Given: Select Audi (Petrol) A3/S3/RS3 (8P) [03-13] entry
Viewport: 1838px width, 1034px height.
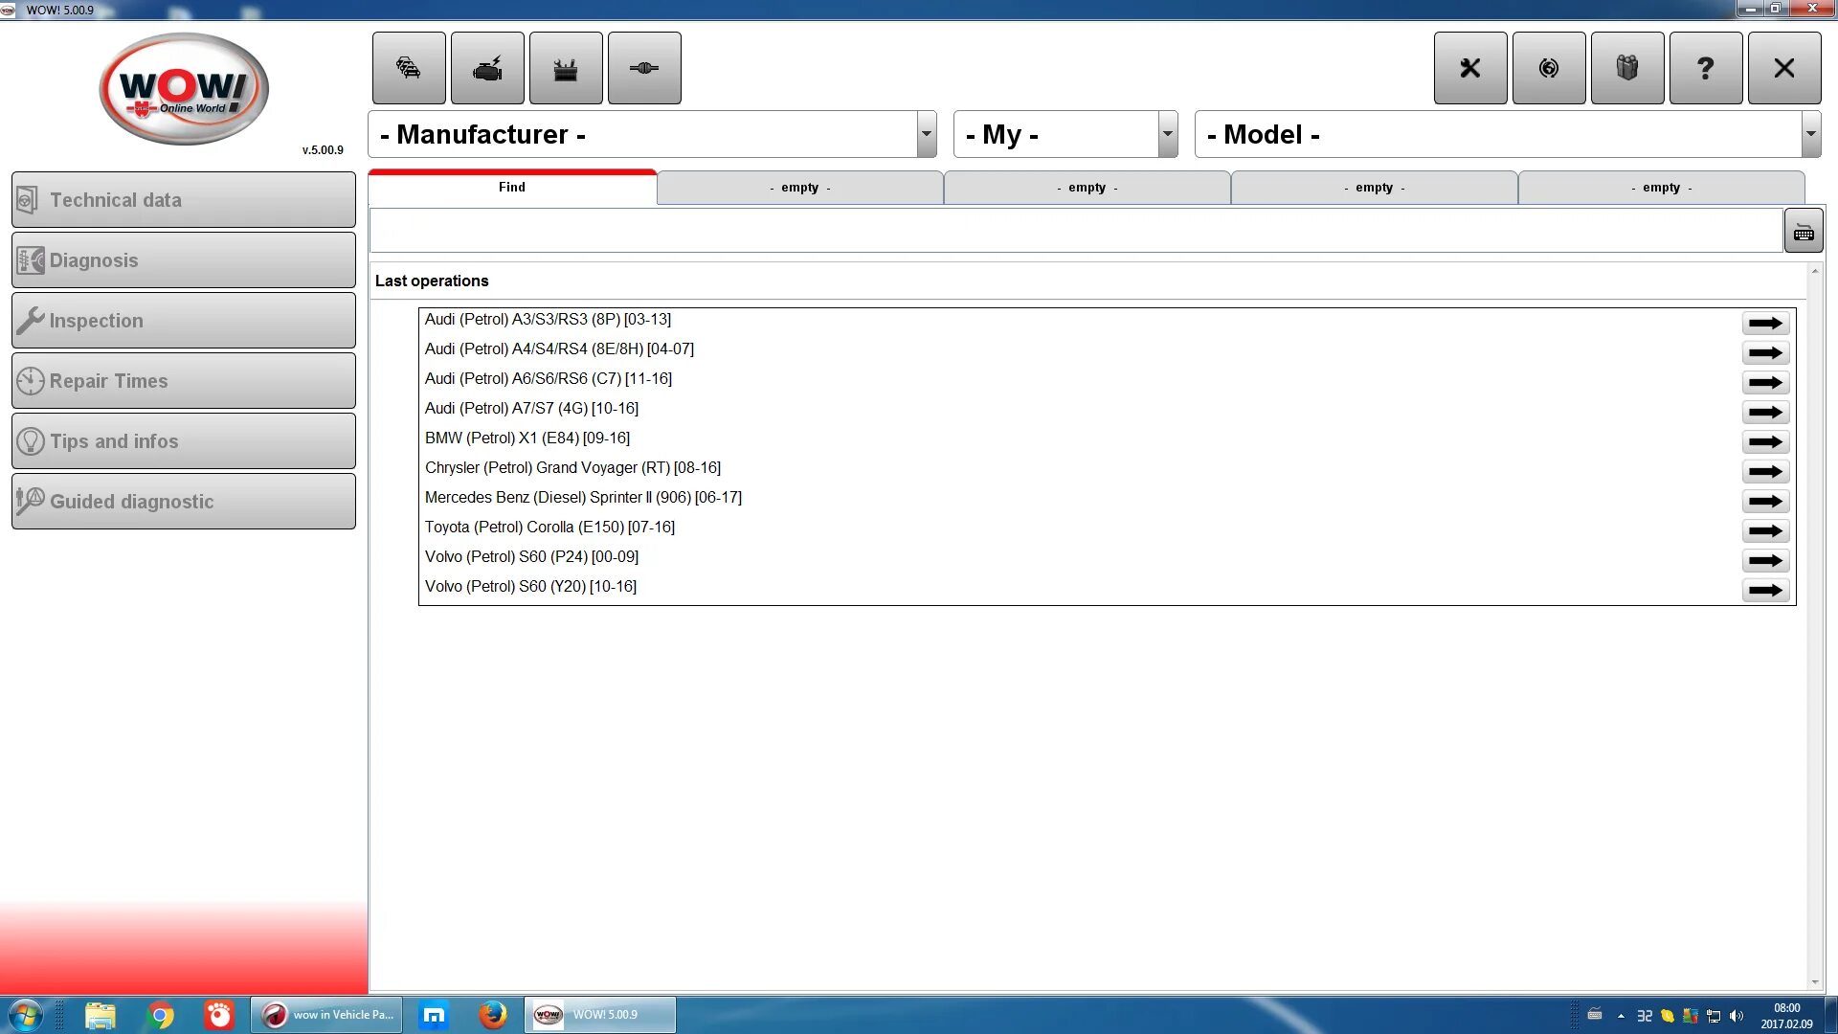Looking at the screenshot, I should pyautogui.click(x=548, y=320).
